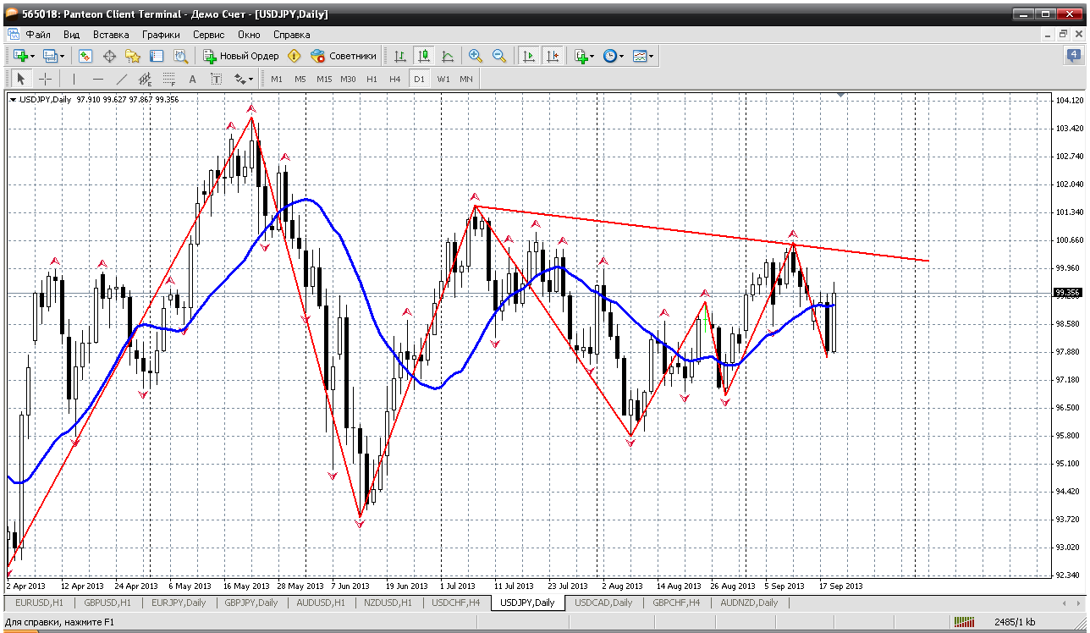Draw a vertical line tool
Viewport: 1090px width, 633px height.
[x=74, y=79]
